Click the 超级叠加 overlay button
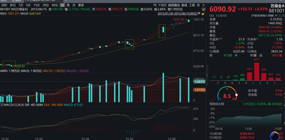This screenshot has height=140, width=285. (x=174, y=5)
